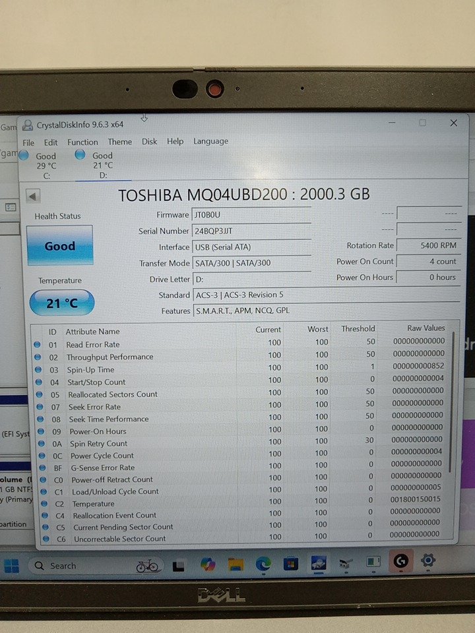Click the Attribute Name column header
Screen dimensions: 475x633
(92, 332)
